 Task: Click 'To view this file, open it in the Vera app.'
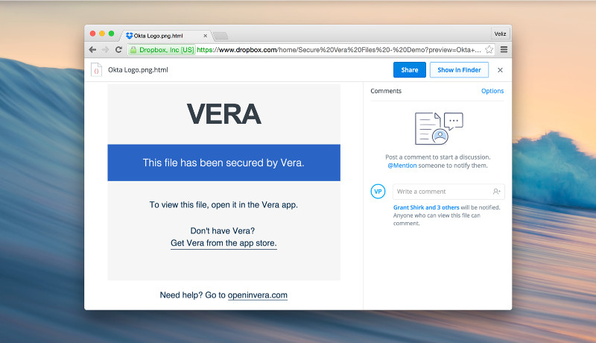coord(223,205)
